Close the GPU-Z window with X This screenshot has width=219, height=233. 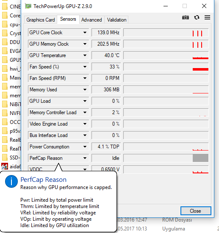pos(204,6)
